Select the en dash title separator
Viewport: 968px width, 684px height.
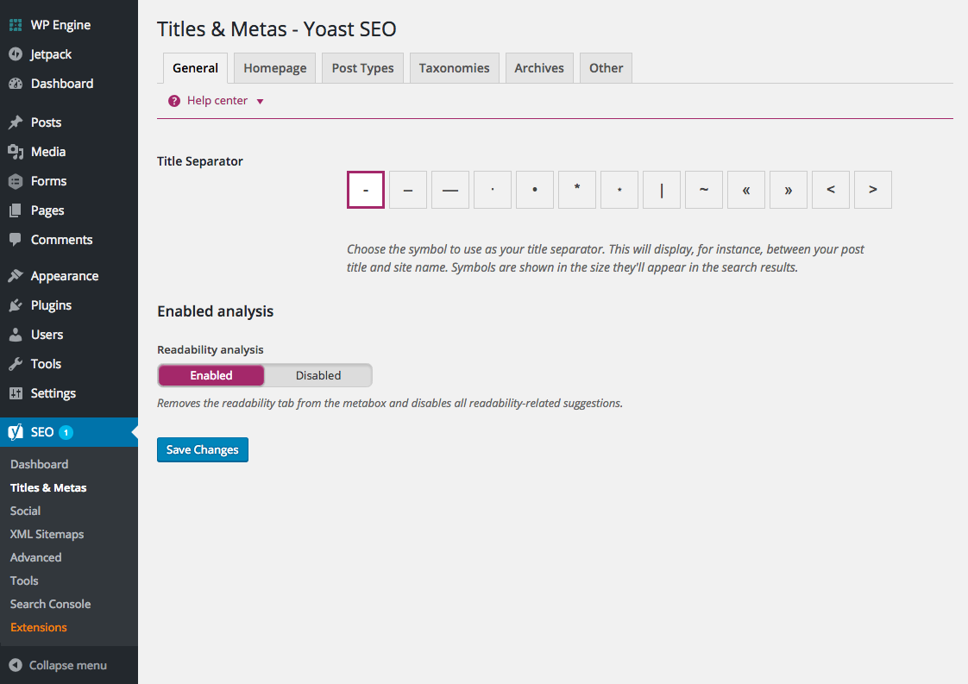coord(408,190)
